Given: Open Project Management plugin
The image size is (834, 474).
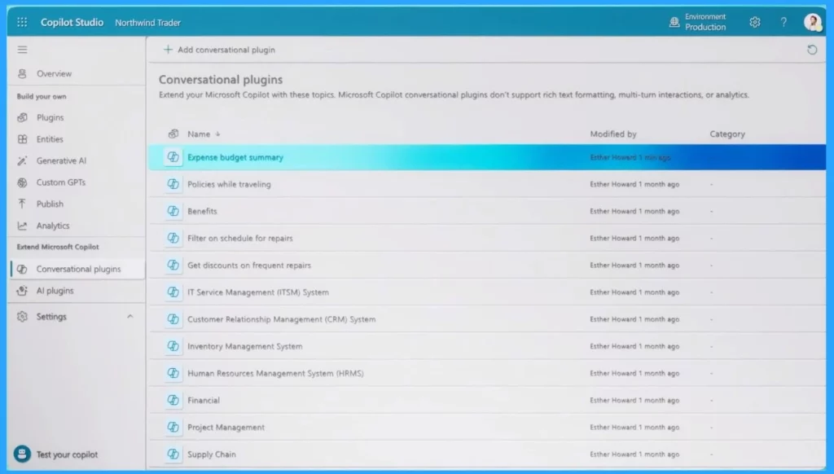Looking at the screenshot, I should [x=226, y=428].
